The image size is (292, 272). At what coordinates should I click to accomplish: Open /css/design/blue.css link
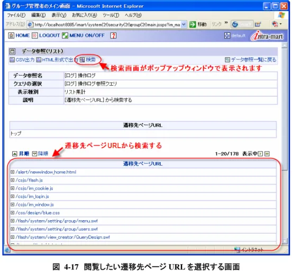[38, 213]
